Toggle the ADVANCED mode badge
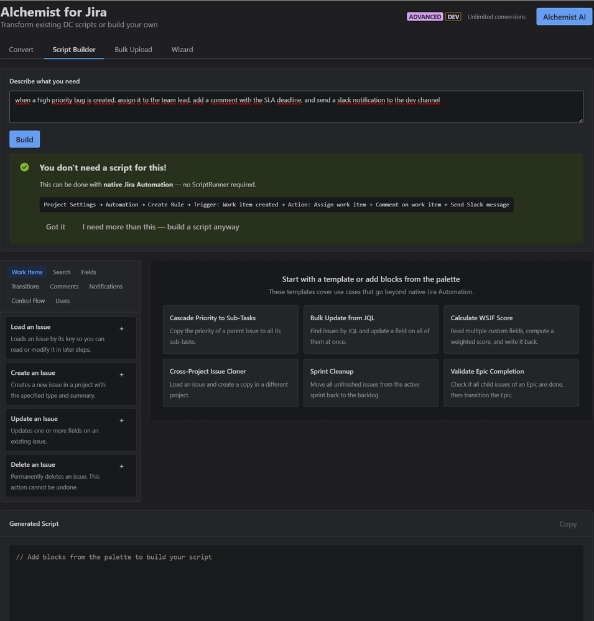The width and height of the screenshot is (594, 621). (x=425, y=16)
